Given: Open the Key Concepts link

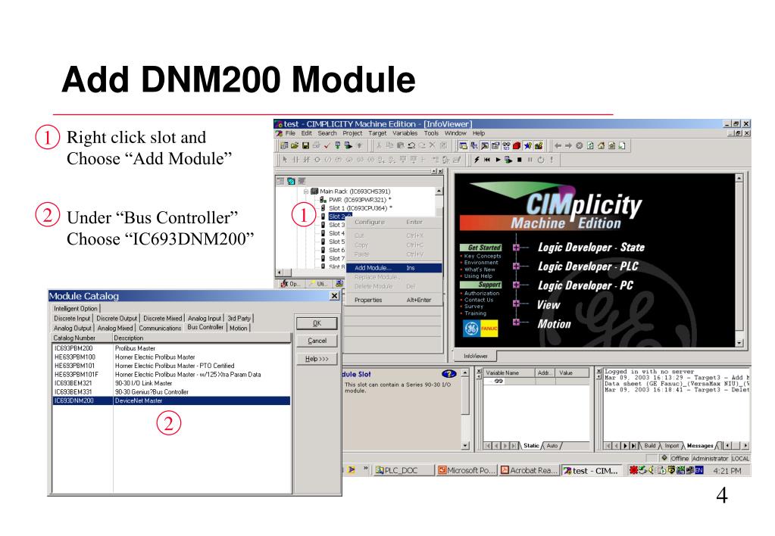Looking at the screenshot, I should click(x=483, y=256).
